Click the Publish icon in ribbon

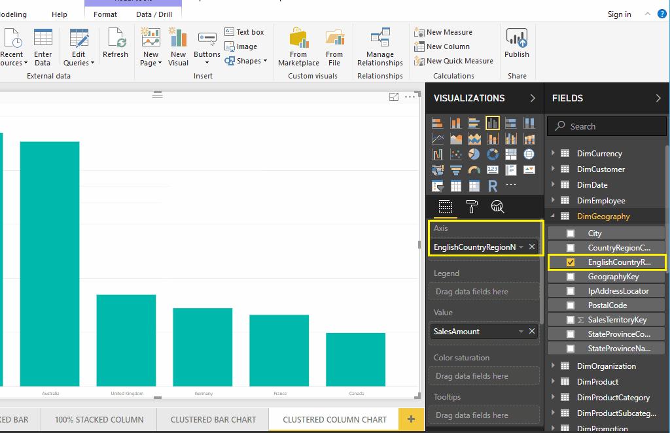point(516,44)
